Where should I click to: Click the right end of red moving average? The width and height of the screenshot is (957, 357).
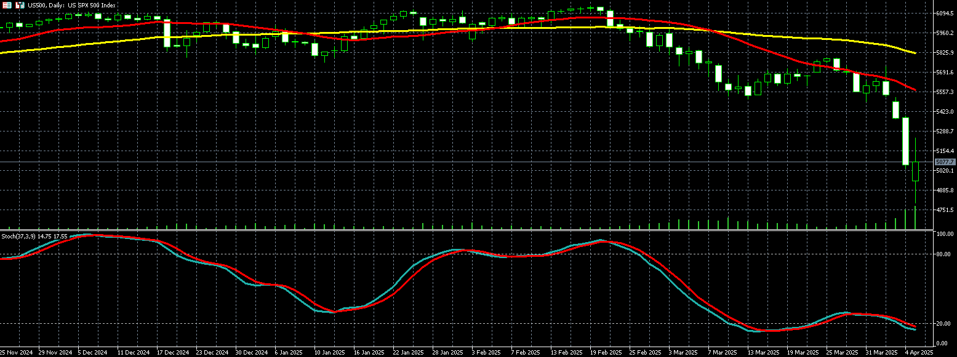point(915,90)
